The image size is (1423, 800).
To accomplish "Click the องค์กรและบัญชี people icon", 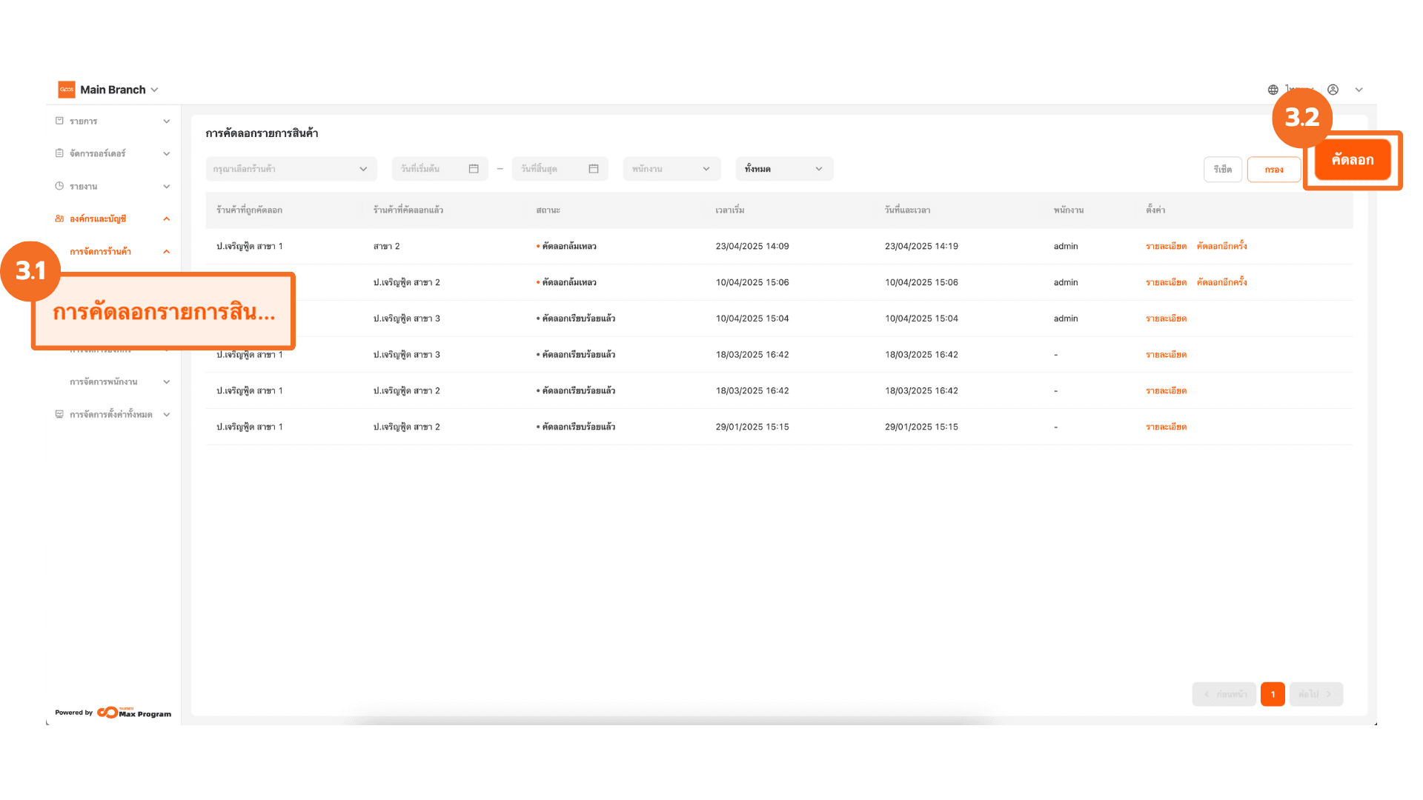I will coord(59,219).
